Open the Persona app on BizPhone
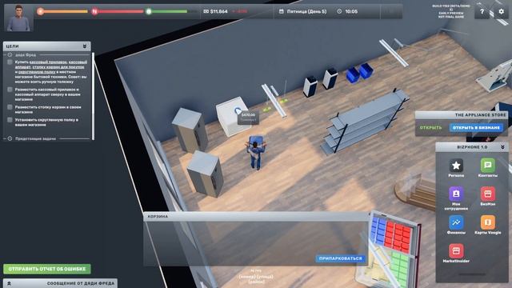 456,166
